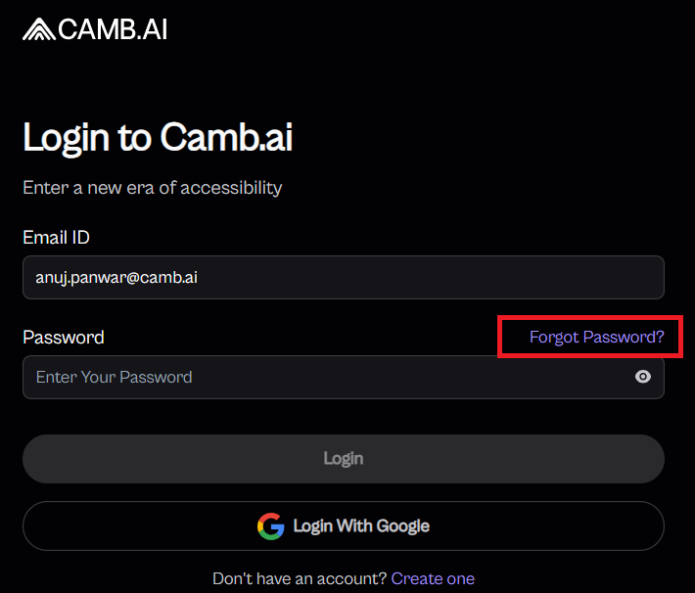This screenshot has width=695, height=593.
Task: Click the CAMB.AI wordmark text
Action: [x=113, y=30]
